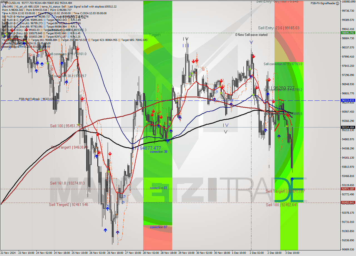Select the black 95314.484 current price tag

coord(348,127)
